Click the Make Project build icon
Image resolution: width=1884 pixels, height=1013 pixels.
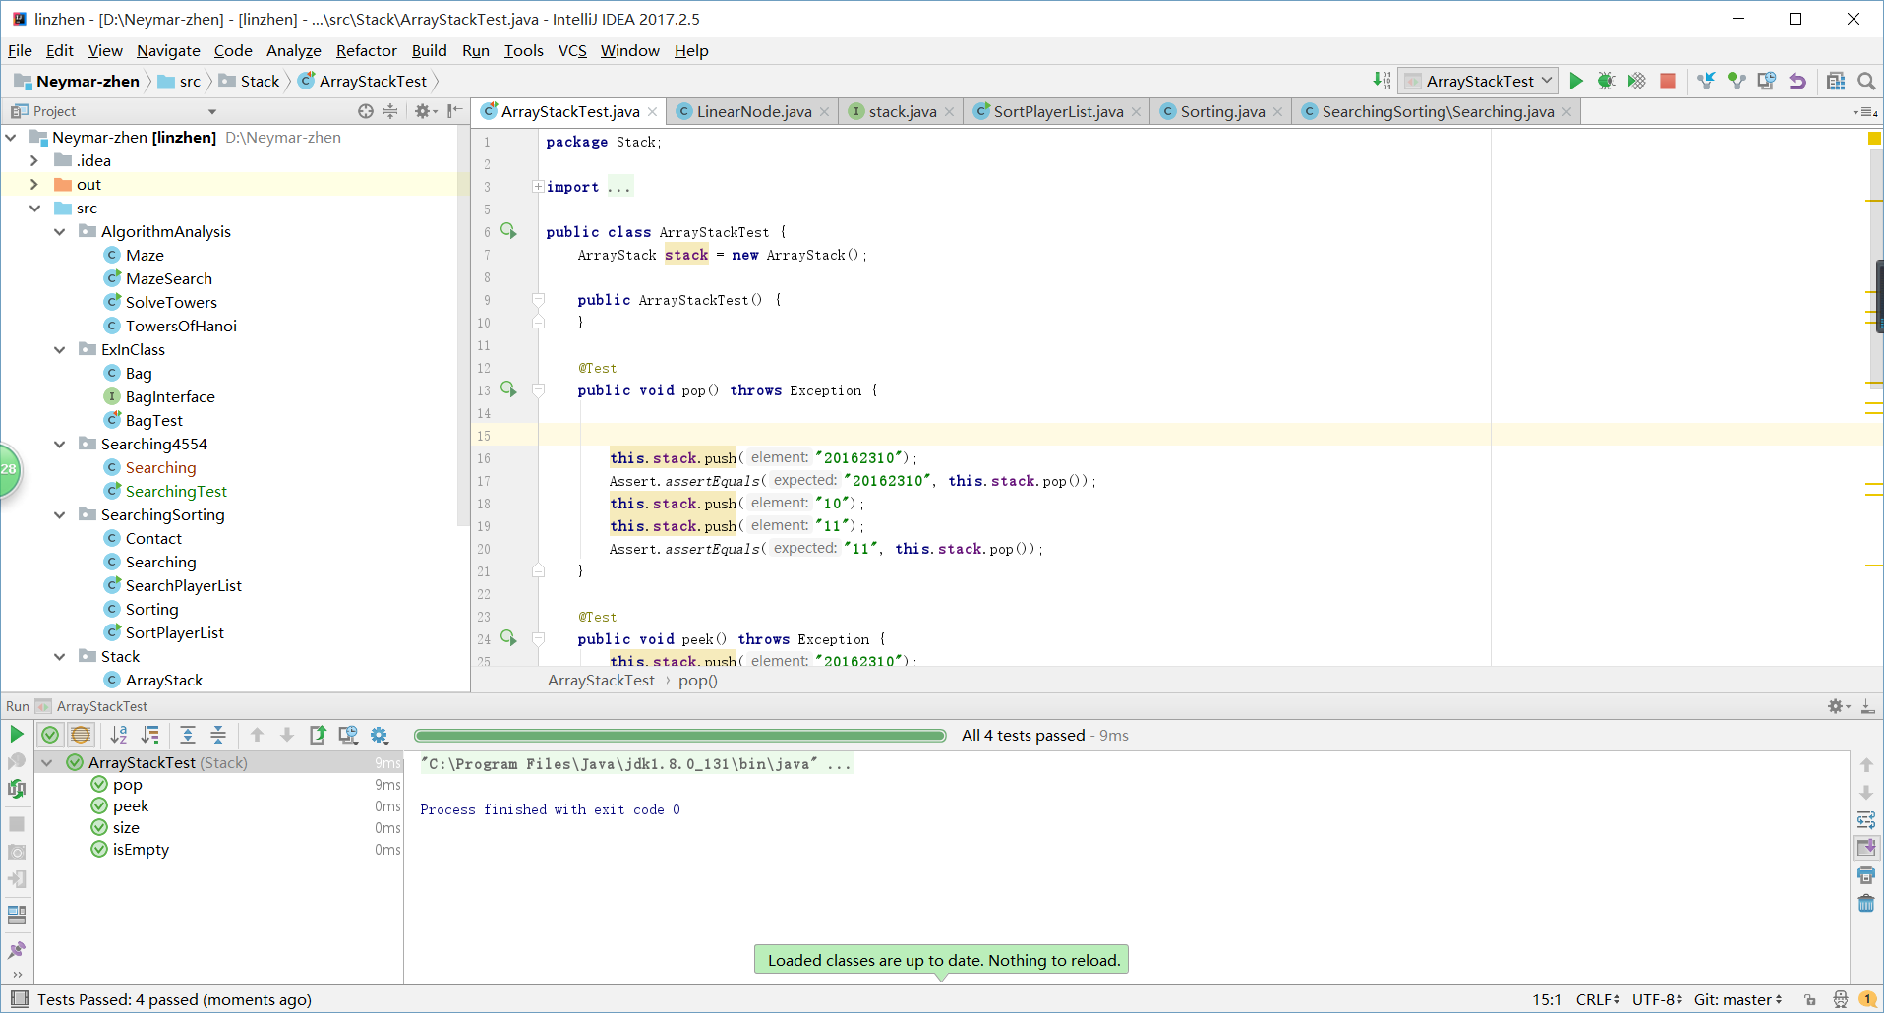[x=1382, y=81]
